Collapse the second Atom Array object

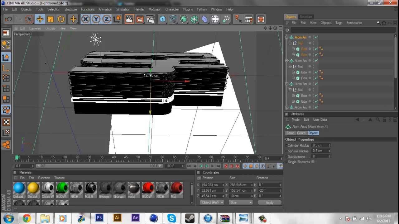coord(287,60)
